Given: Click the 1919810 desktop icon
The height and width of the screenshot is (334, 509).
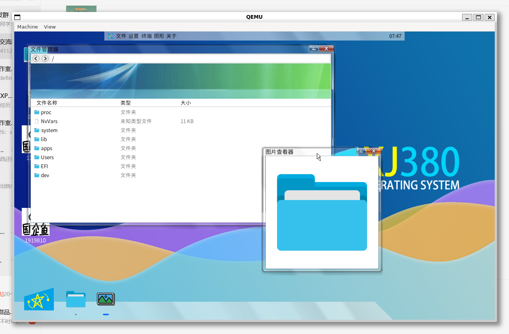Looking at the screenshot, I should [x=35, y=225].
